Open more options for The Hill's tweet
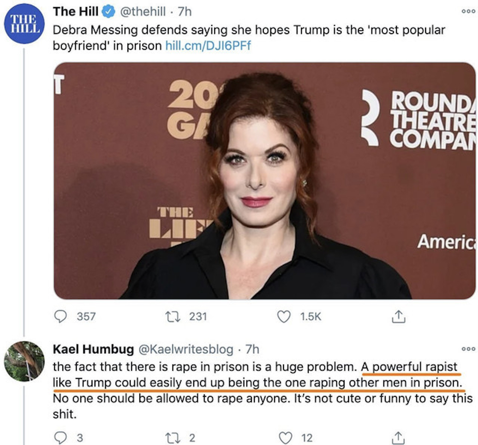The width and height of the screenshot is (478, 445). point(468,11)
